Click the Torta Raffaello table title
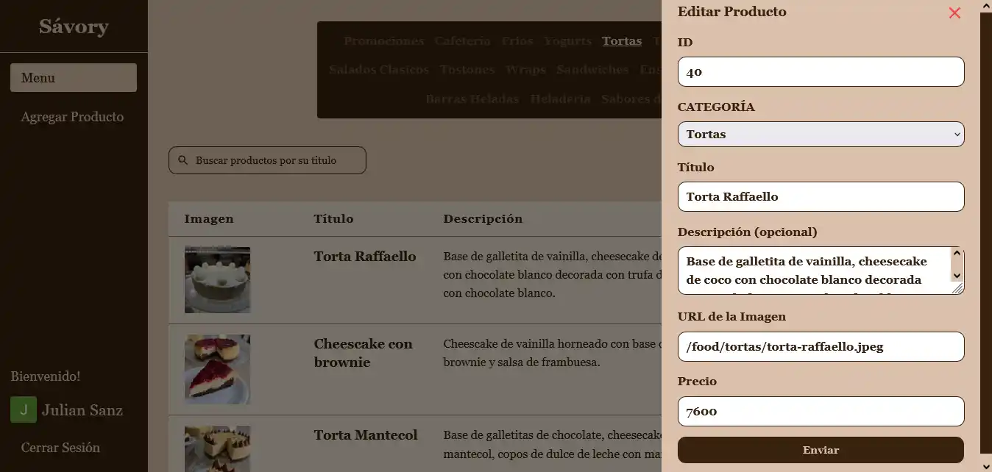 (x=365, y=257)
